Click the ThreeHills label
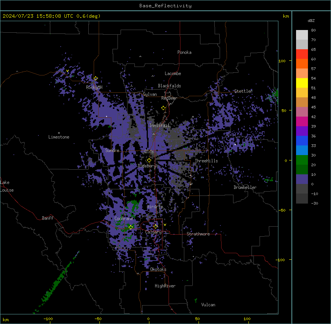Screen dimensions: 331x324 [206, 161]
